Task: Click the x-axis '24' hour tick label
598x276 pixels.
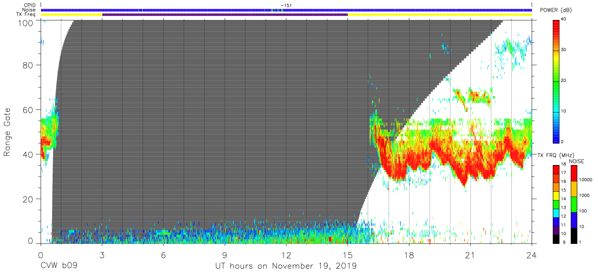Action: click(x=532, y=255)
